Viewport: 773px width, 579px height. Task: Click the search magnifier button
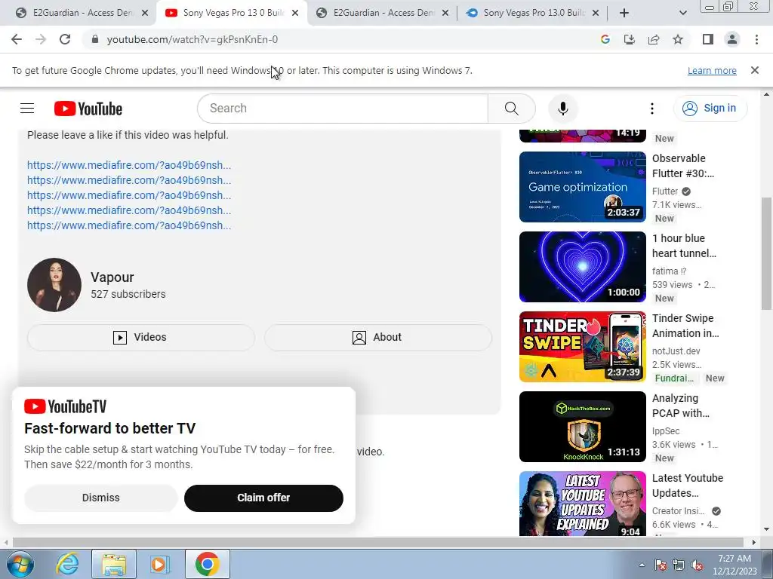coord(511,109)
